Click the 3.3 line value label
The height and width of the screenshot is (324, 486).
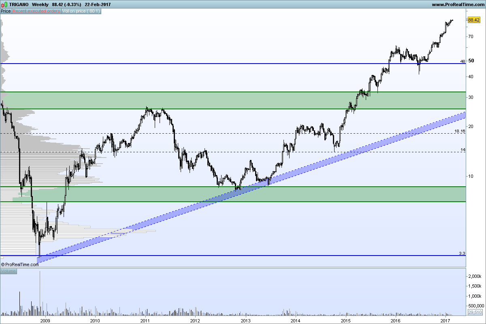click(462, 253)
